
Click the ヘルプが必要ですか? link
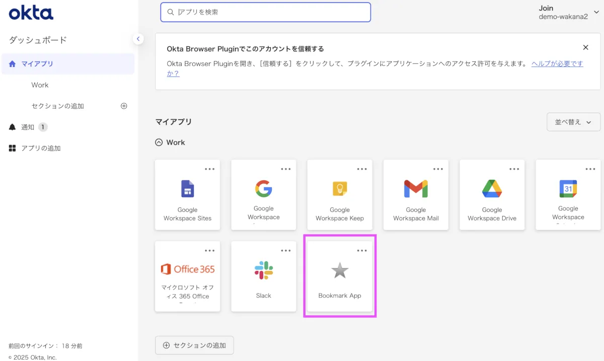coord(557,64)
